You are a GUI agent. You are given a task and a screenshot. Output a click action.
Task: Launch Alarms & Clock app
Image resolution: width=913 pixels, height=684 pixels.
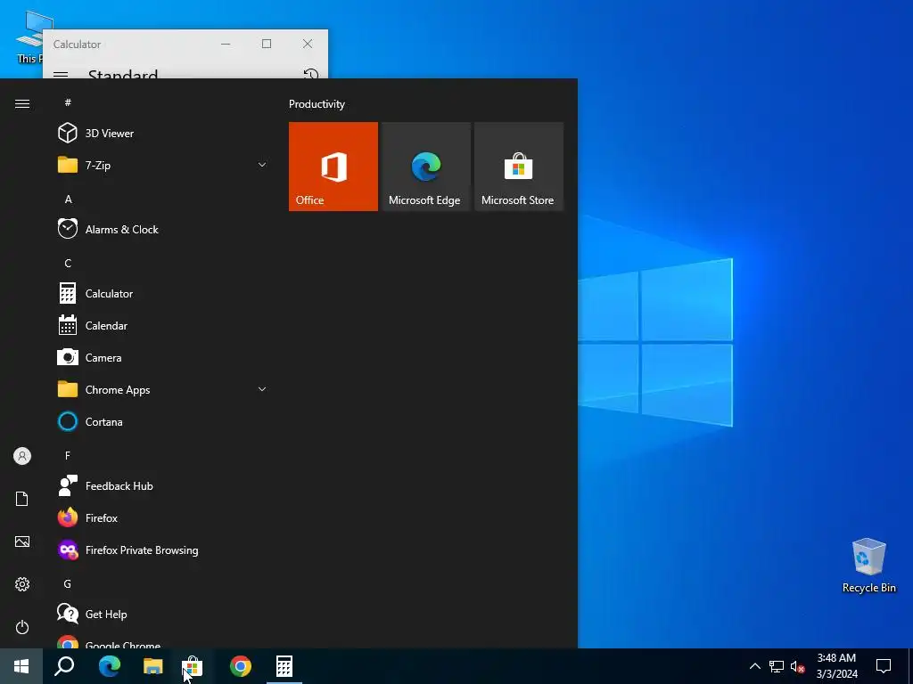(x=163, y=229)
